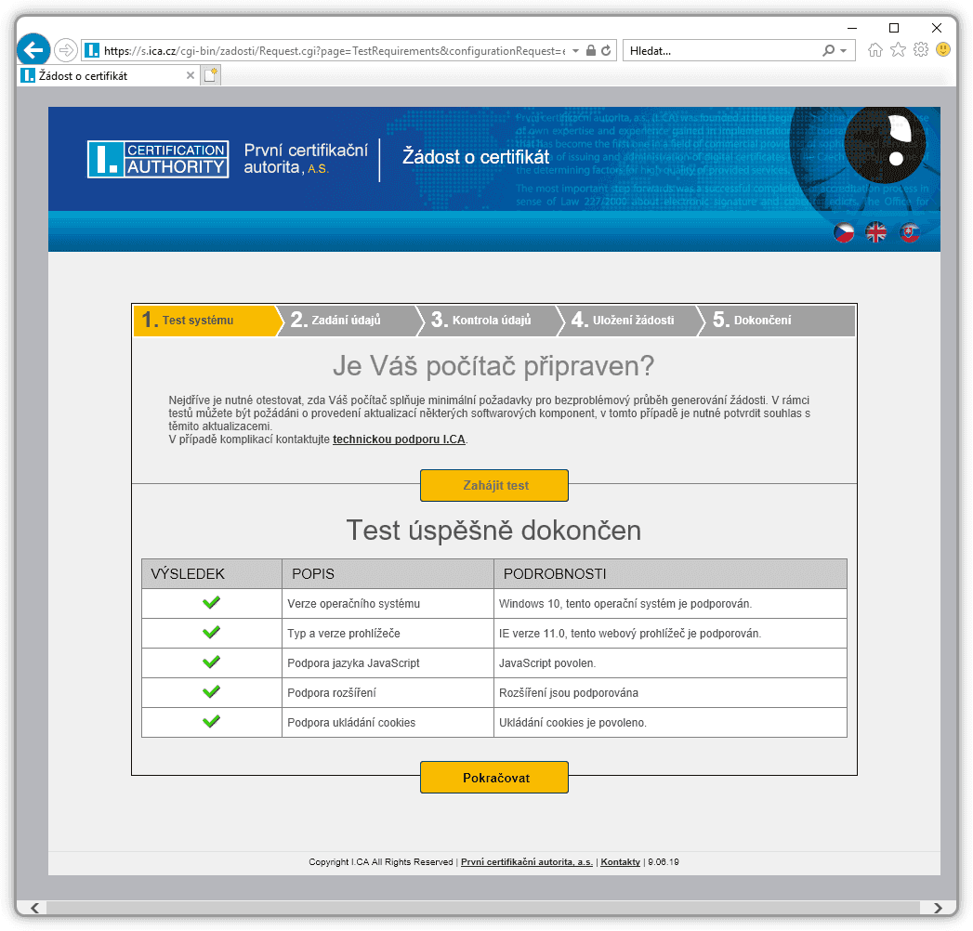The width and height of the screenshot is (973, 931).
Task: Go to browser home page icon
Action: coord(874,49)
